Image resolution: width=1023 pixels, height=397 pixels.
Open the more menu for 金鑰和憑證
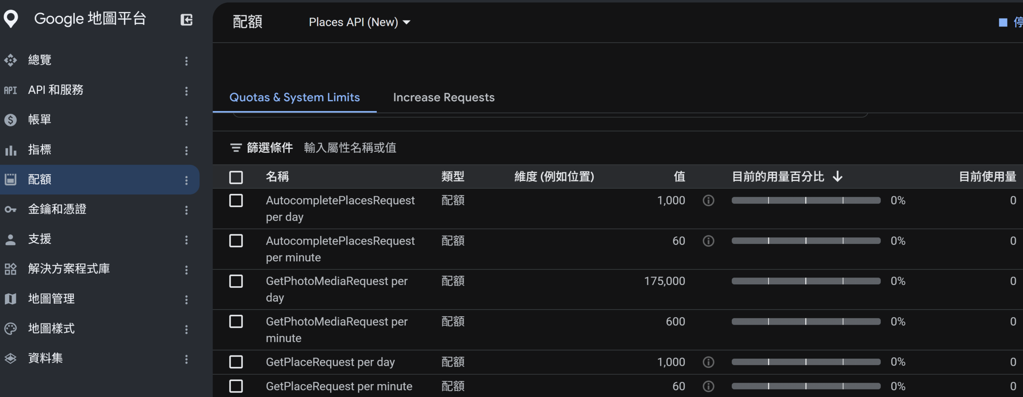point(186,210)
